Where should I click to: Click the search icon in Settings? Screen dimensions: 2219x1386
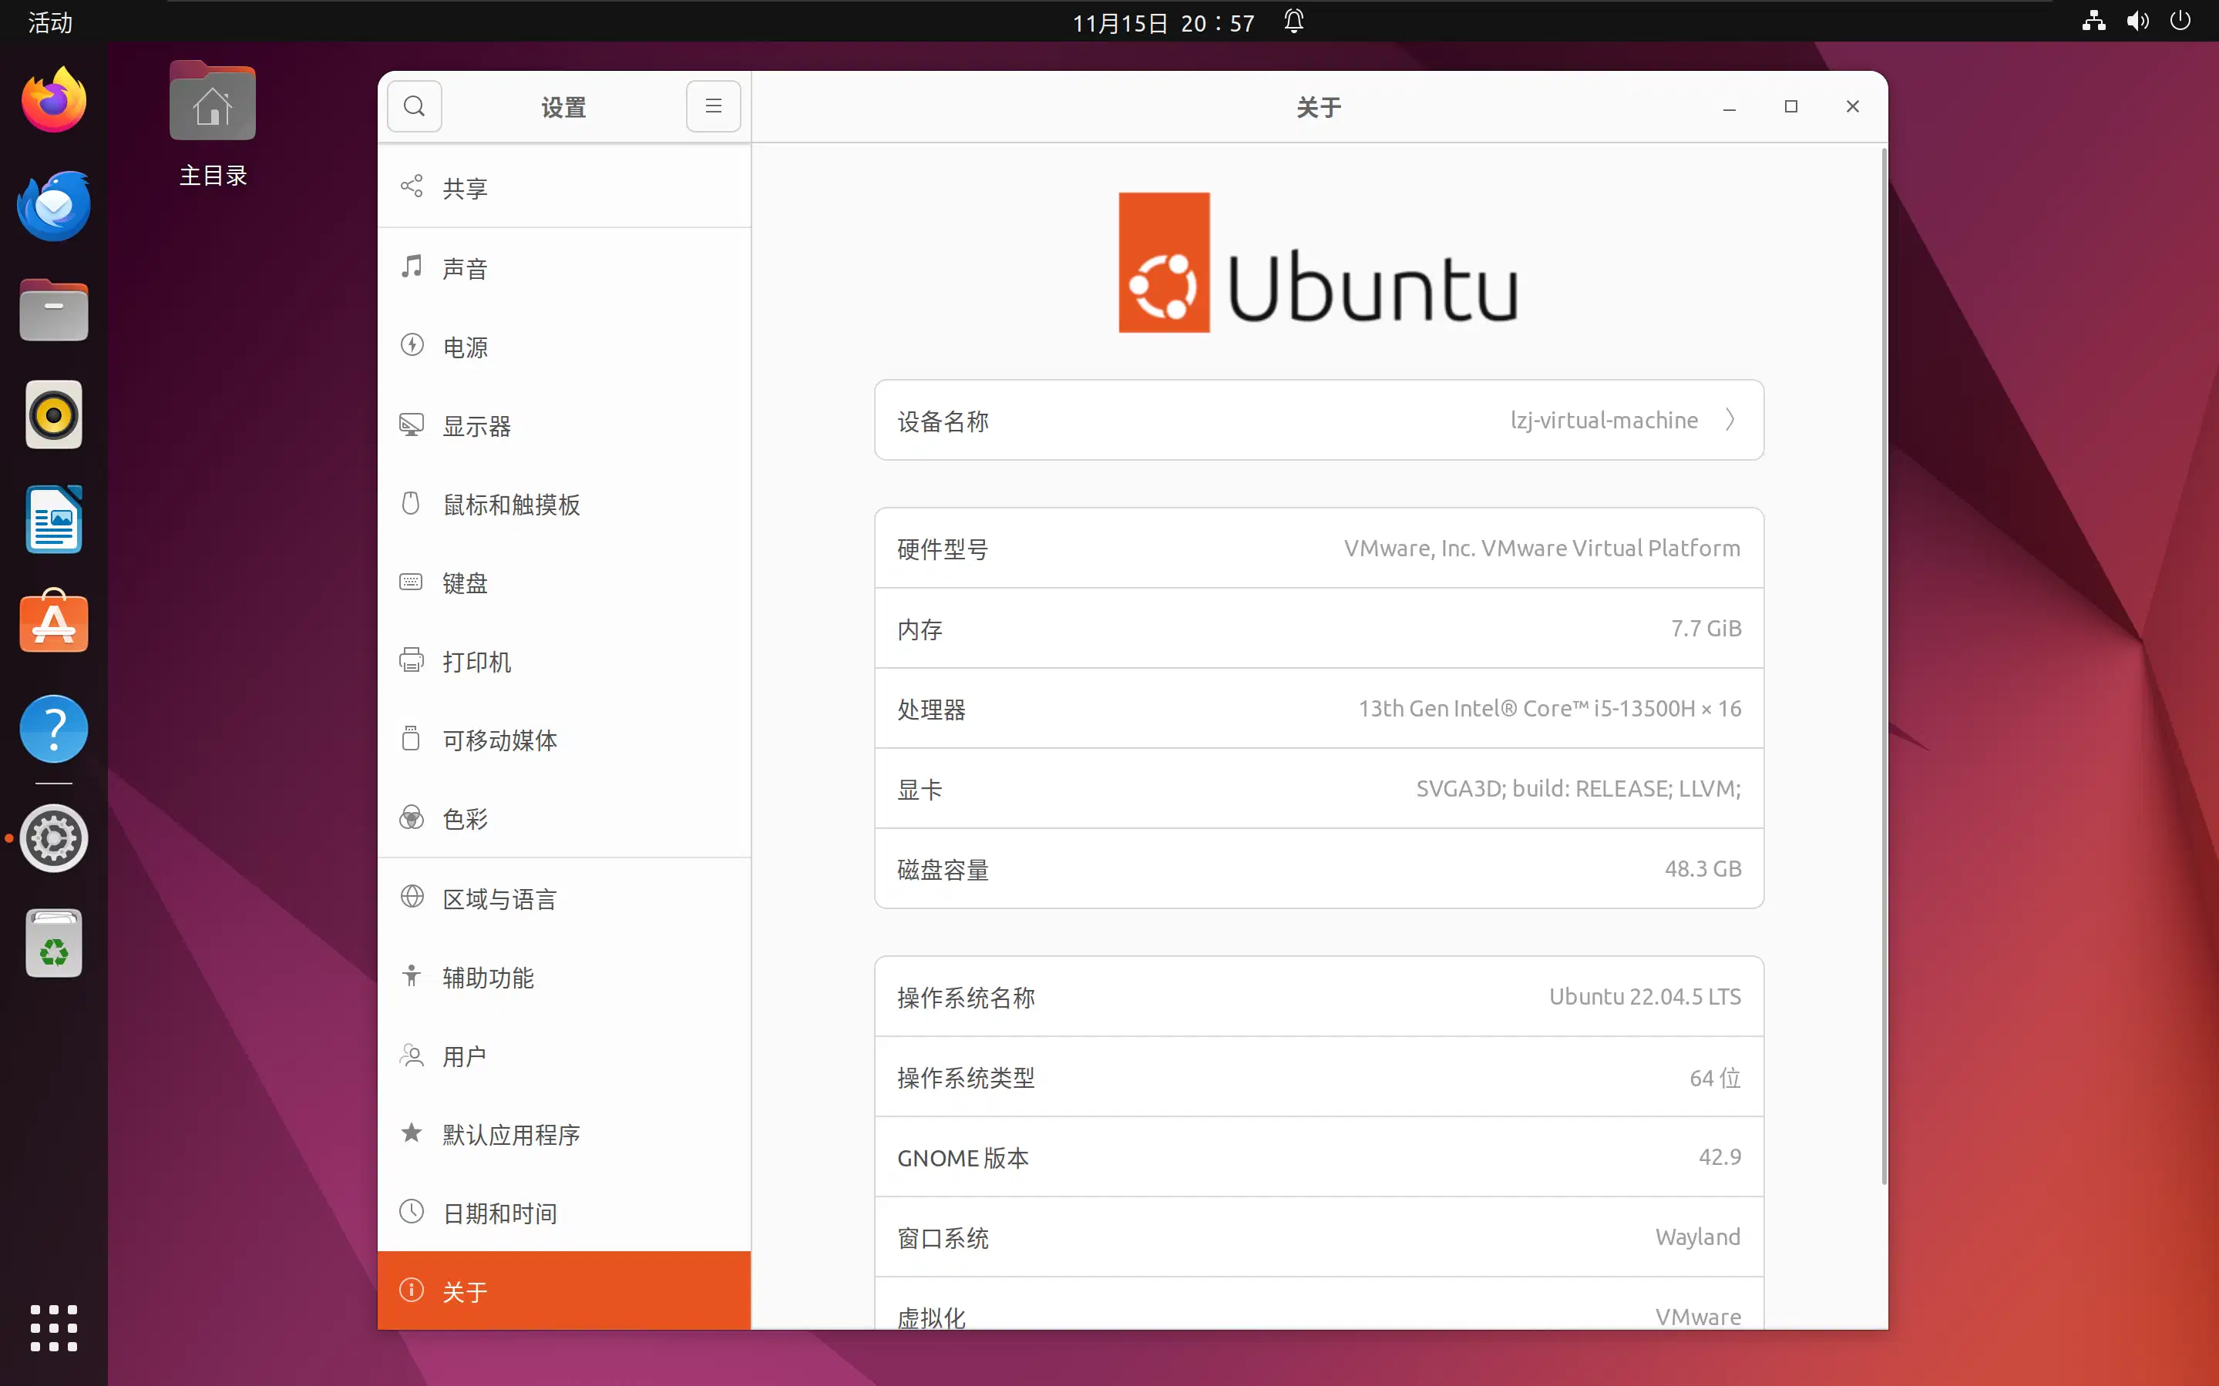(x=414, y=106)
